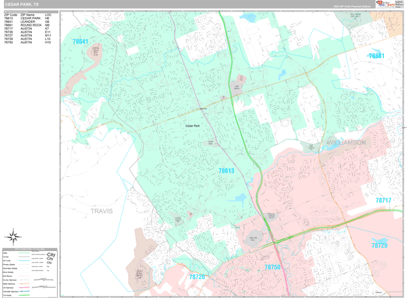Click the LOC column header
Viewport: 407px width, 298px height.
[48, 15]
